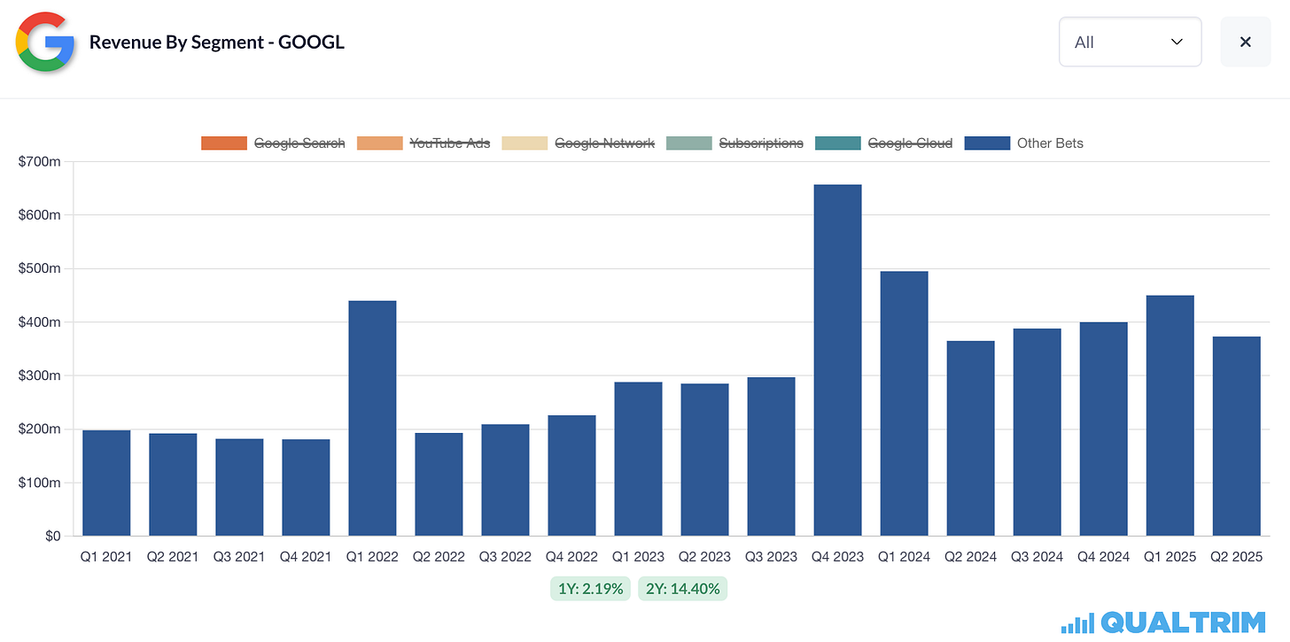
Task: Select the Q2 2022 bar
Action: (x=439, y=484)
